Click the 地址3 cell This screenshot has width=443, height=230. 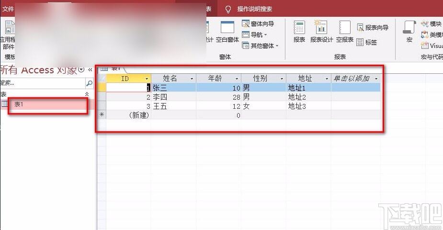(308, 106)
